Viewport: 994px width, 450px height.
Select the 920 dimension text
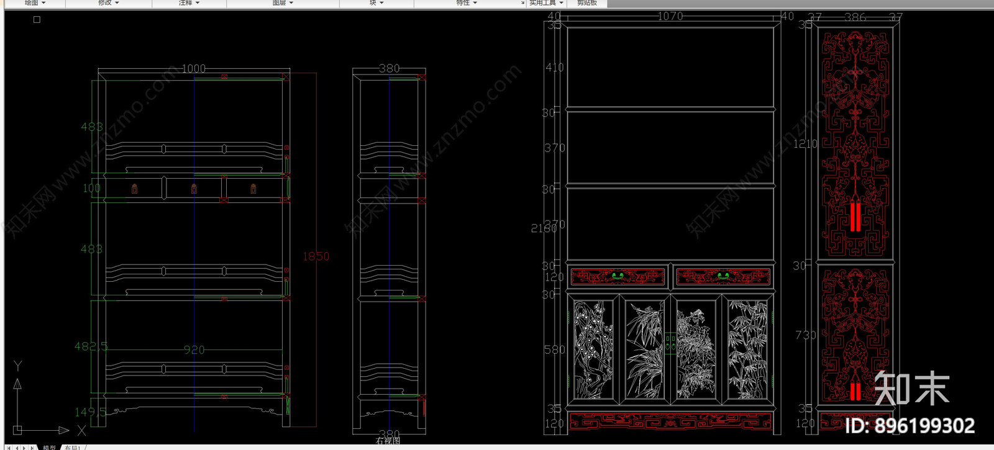coord(194,350)
